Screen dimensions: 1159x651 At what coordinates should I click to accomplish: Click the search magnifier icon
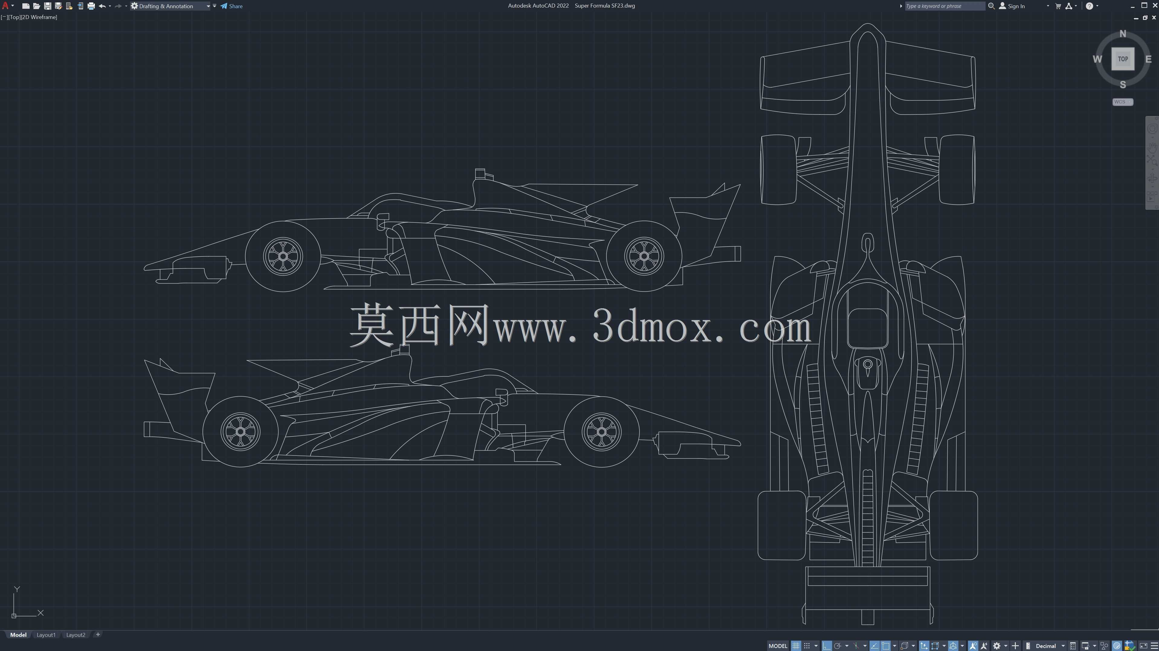pyautogui.click(x=991, y=6)
